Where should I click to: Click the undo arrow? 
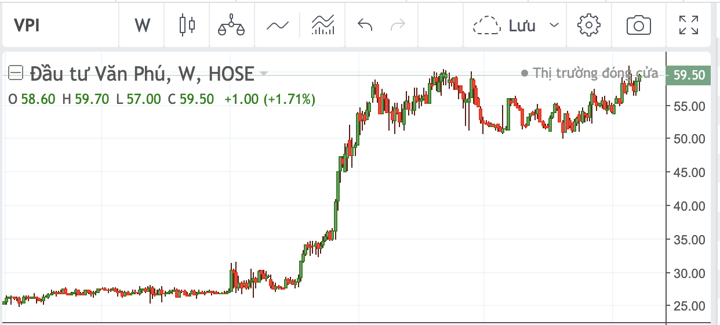pos(365,26)
